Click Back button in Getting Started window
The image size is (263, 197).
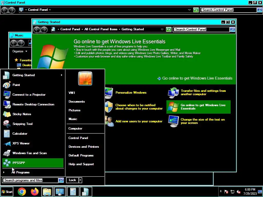coord(37,30)
